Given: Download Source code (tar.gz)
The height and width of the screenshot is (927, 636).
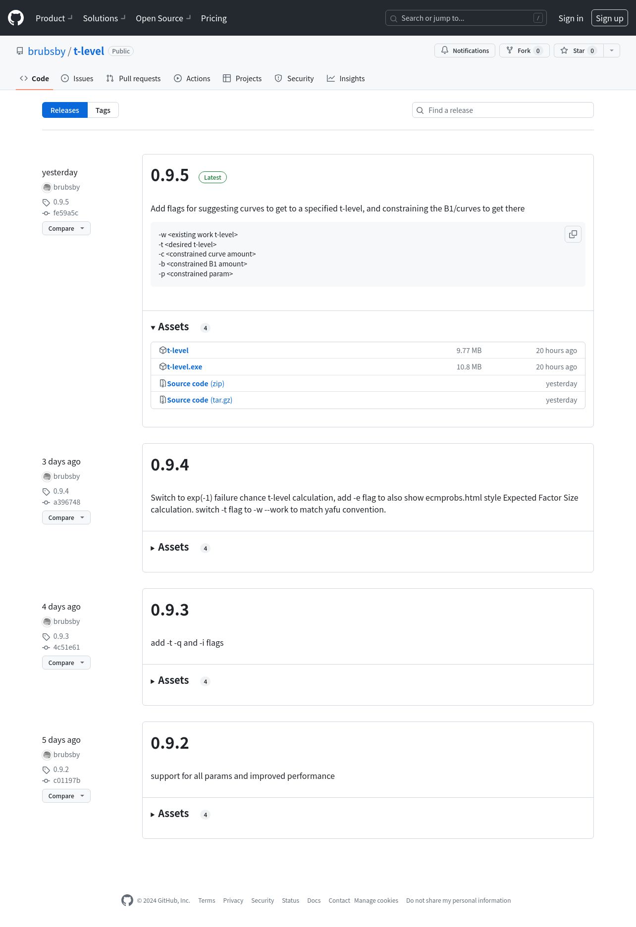Looking at the screenshot, I should click(200, 400).
